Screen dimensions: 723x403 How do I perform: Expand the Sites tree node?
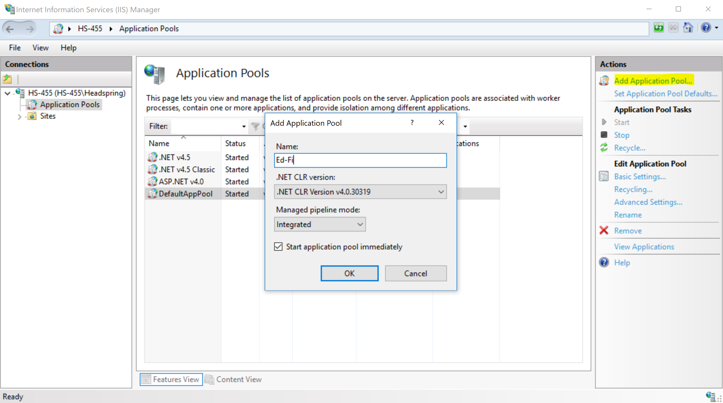point(19,117)
